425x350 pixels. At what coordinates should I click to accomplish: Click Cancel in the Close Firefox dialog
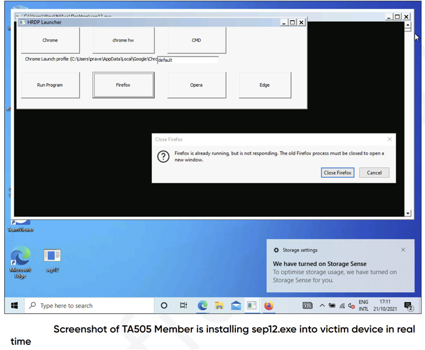point(374,173)
